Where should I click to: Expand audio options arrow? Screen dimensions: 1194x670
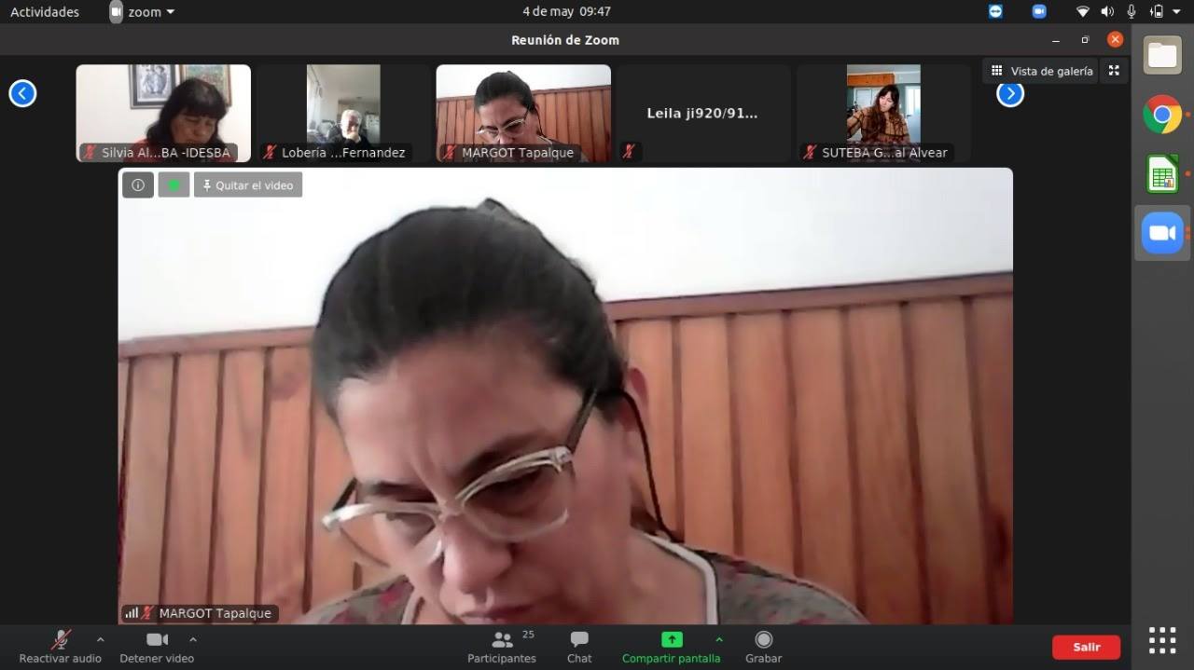point(100,640)
